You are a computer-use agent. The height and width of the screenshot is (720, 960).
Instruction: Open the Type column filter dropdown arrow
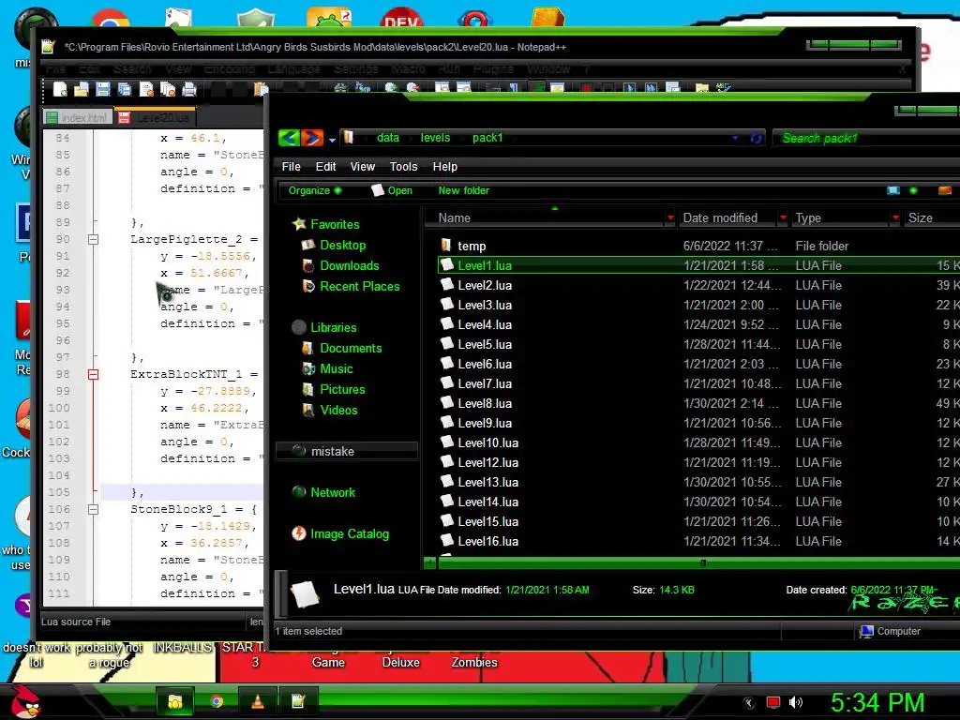point(895,217)
